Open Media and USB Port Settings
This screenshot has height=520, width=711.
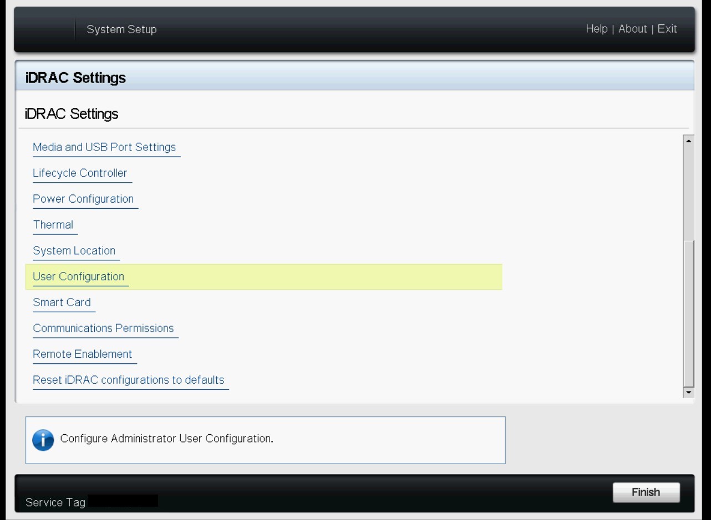point(104,147)
